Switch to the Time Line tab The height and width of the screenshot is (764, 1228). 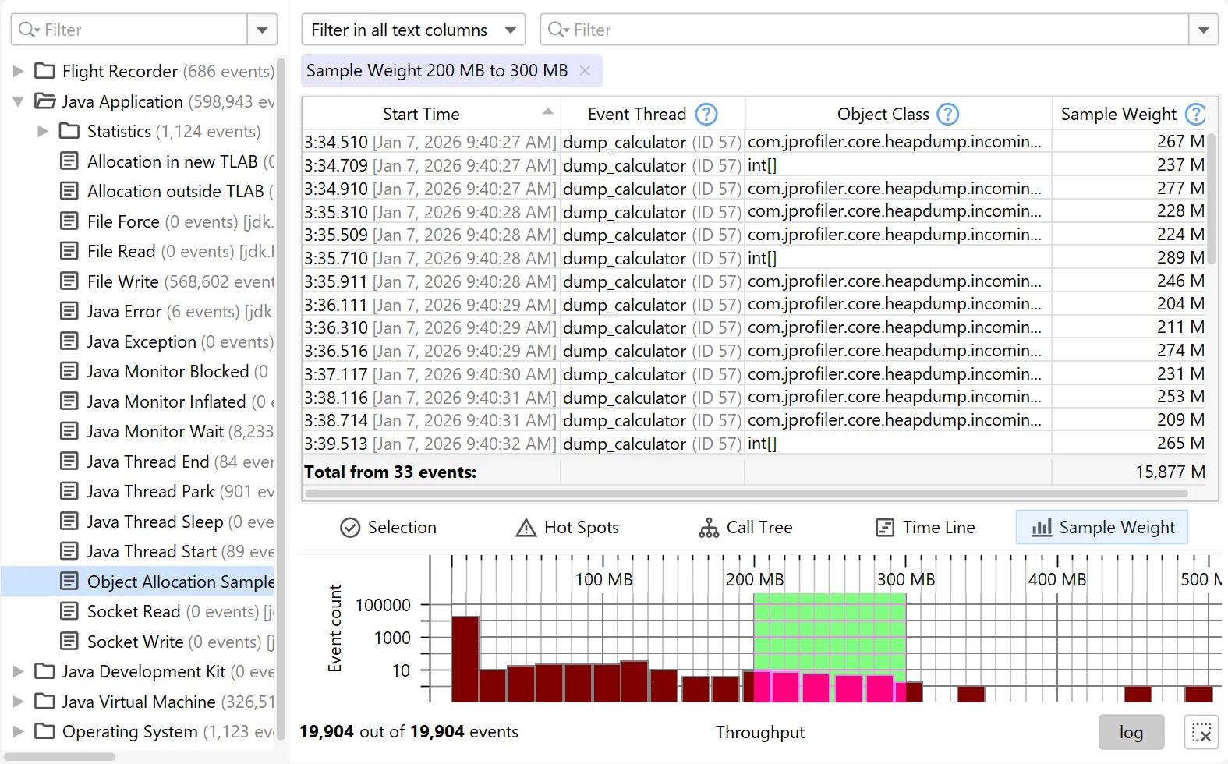pos(925,528)
